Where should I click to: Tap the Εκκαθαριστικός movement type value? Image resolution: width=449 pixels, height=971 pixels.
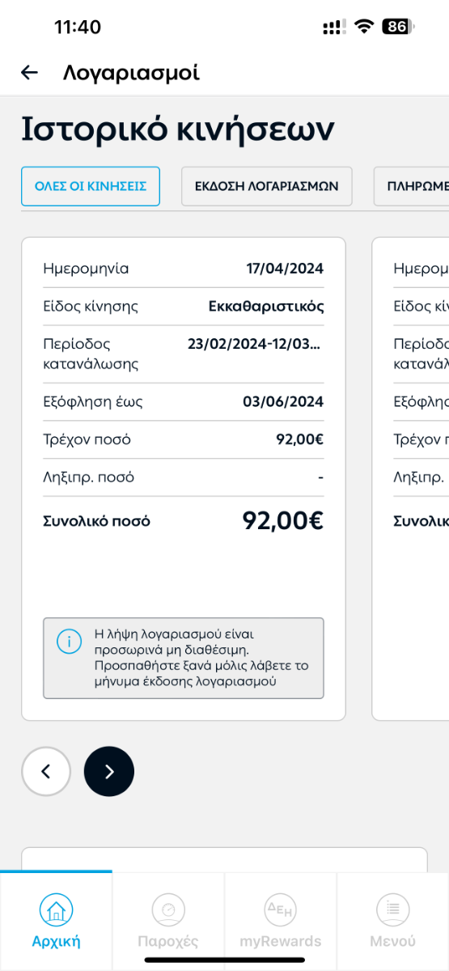(266, 306)
